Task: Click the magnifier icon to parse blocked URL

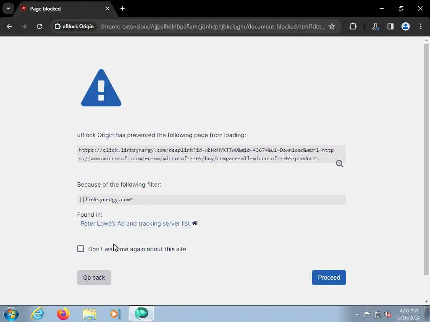Action: pyautogui.click(x=339, y=164)
